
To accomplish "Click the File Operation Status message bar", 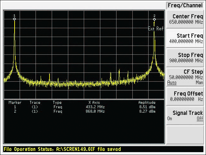I will pyautogui.click(x=103, y=149).
